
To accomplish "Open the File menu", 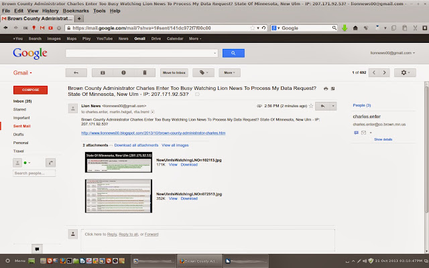I will pos(6,11).
